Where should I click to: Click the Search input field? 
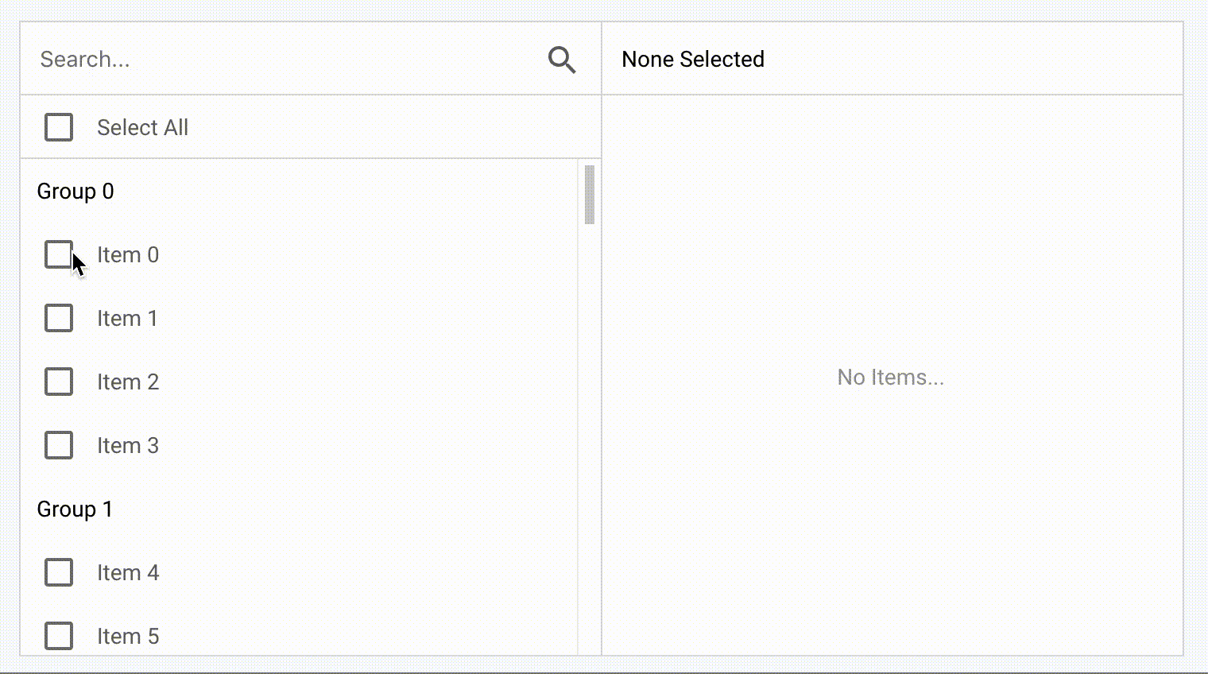[x=238, y=59]
